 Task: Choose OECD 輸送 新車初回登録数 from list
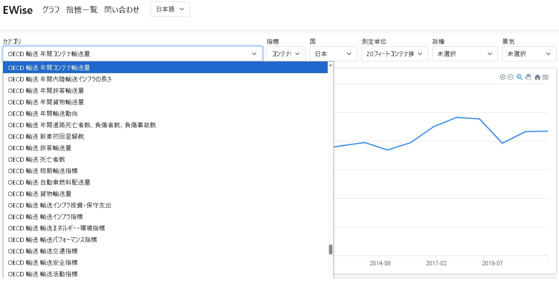[46, 137]
